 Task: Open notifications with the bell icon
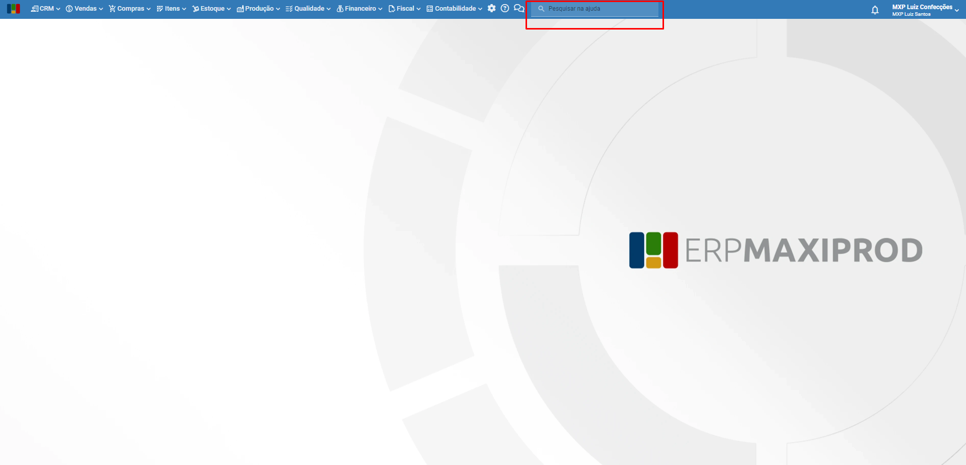tap(875, 10)
